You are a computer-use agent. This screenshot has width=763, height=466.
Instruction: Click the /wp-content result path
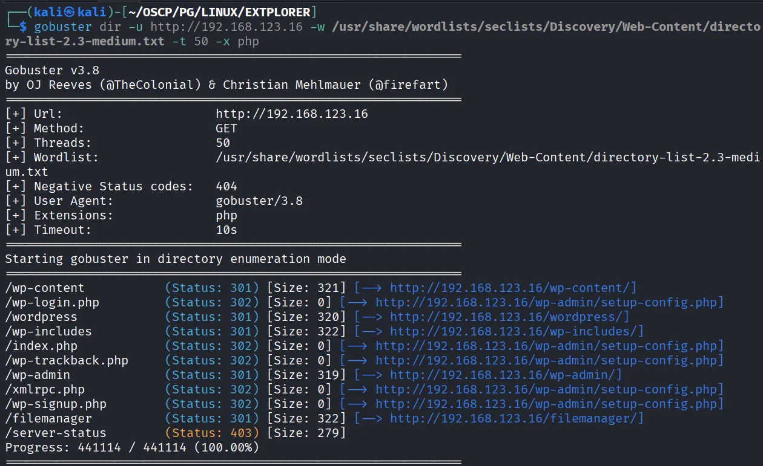click(45, 288)
